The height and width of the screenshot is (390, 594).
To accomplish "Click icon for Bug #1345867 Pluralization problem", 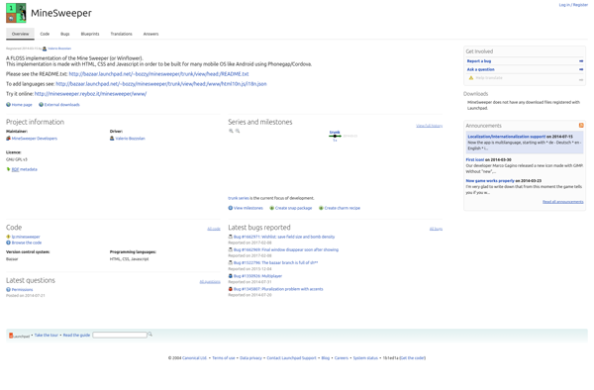I will (231, 289).
